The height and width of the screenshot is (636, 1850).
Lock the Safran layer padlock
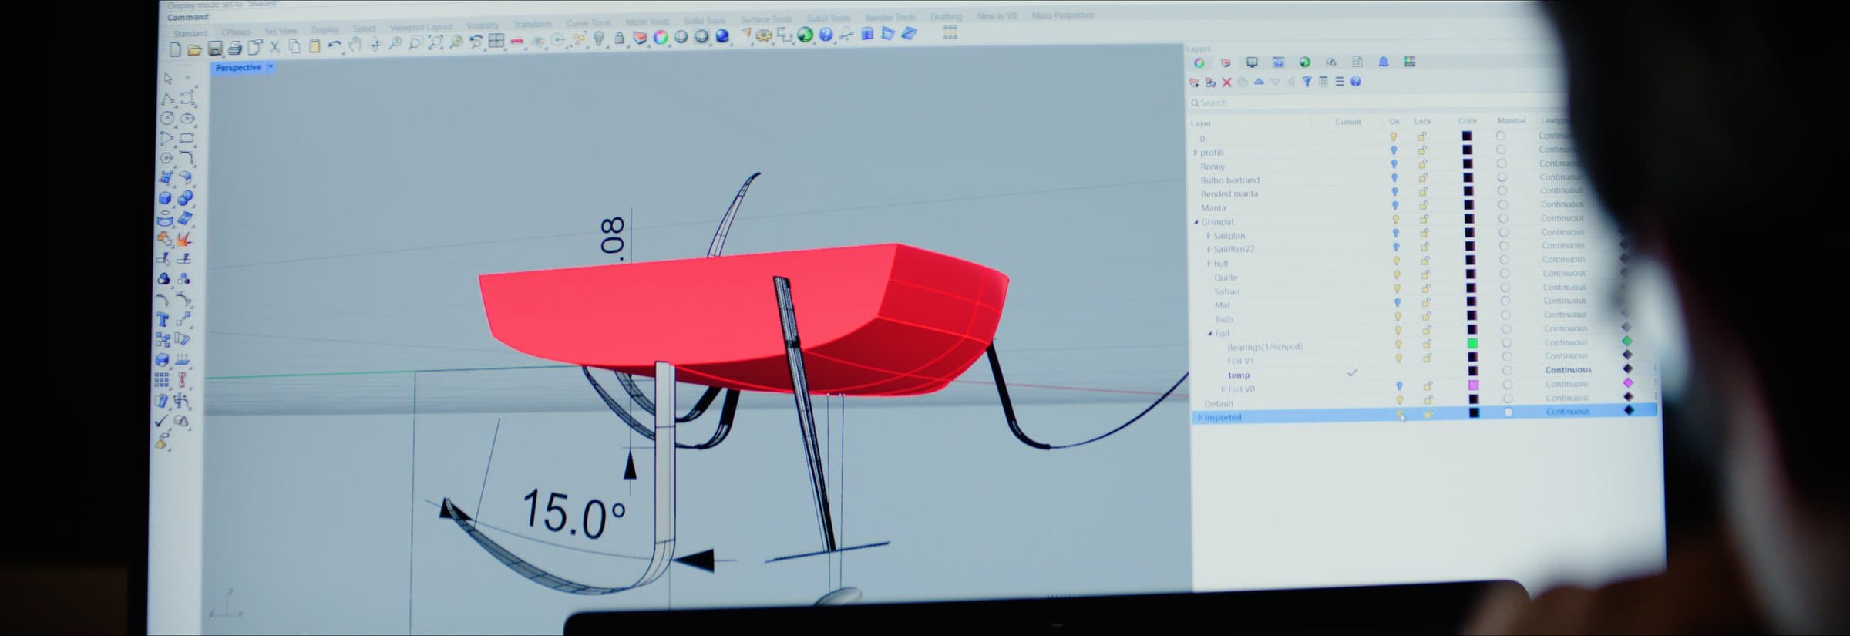point(1426,288)
